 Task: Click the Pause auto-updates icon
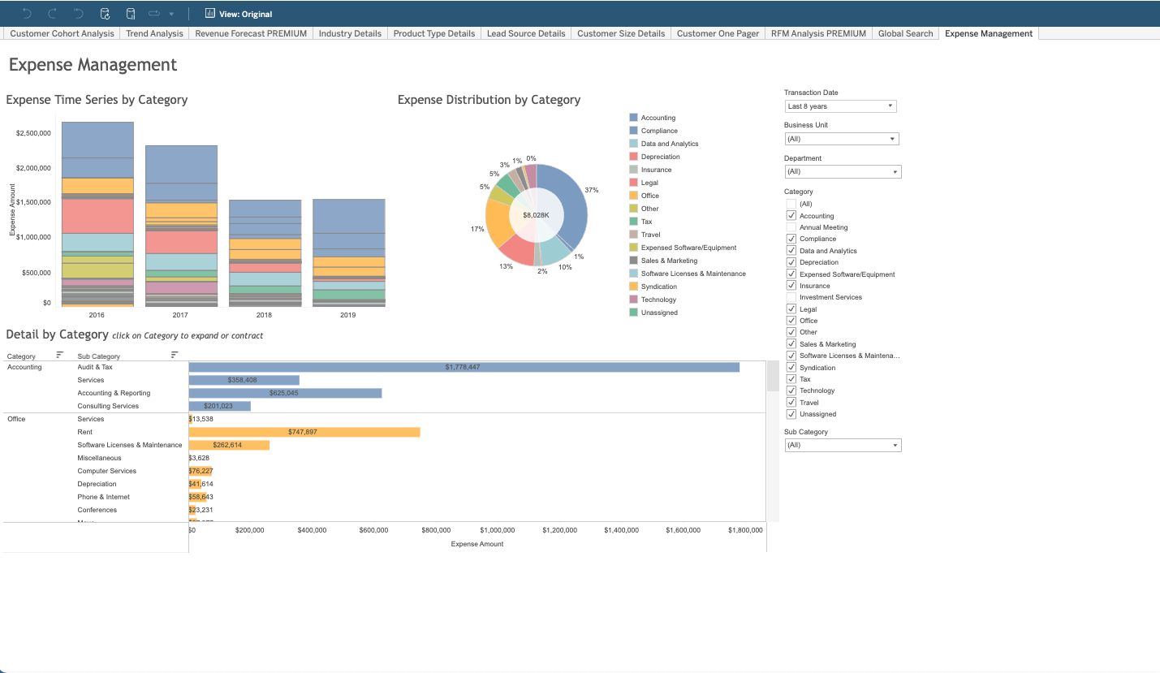click(131, 14)
